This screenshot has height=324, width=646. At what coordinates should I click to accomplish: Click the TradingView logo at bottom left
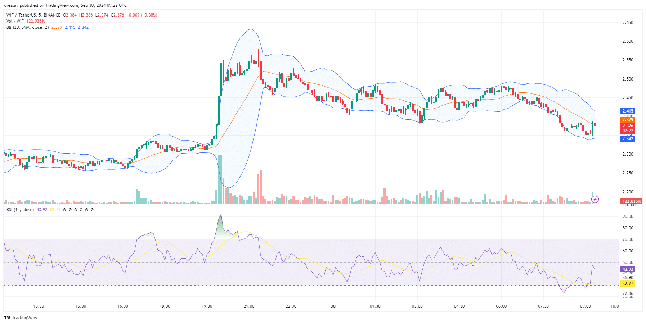tap(21, 318)
